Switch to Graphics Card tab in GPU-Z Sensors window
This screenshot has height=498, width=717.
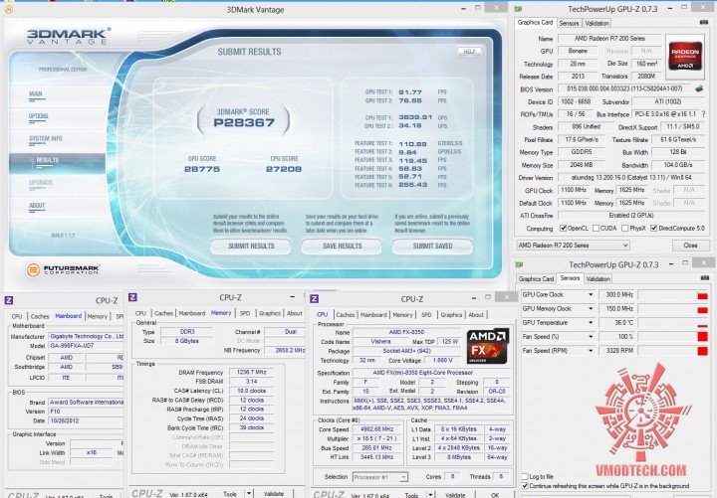[536, 278]
